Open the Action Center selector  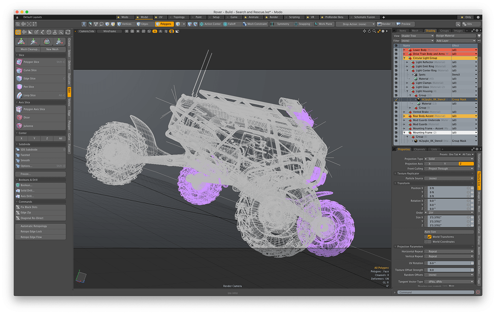[210, 24]
